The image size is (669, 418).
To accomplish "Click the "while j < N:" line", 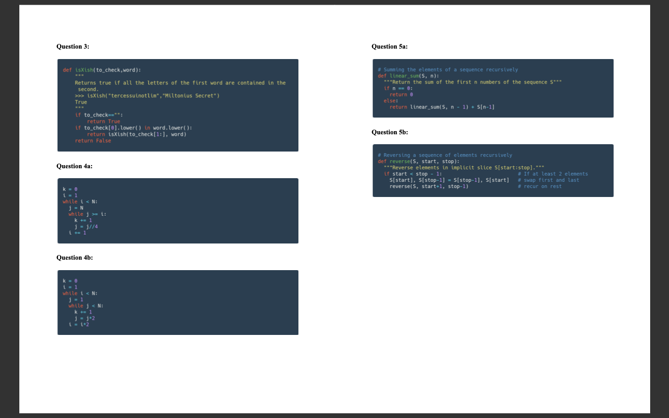I will pyautogui.click(x=86, y=306).
